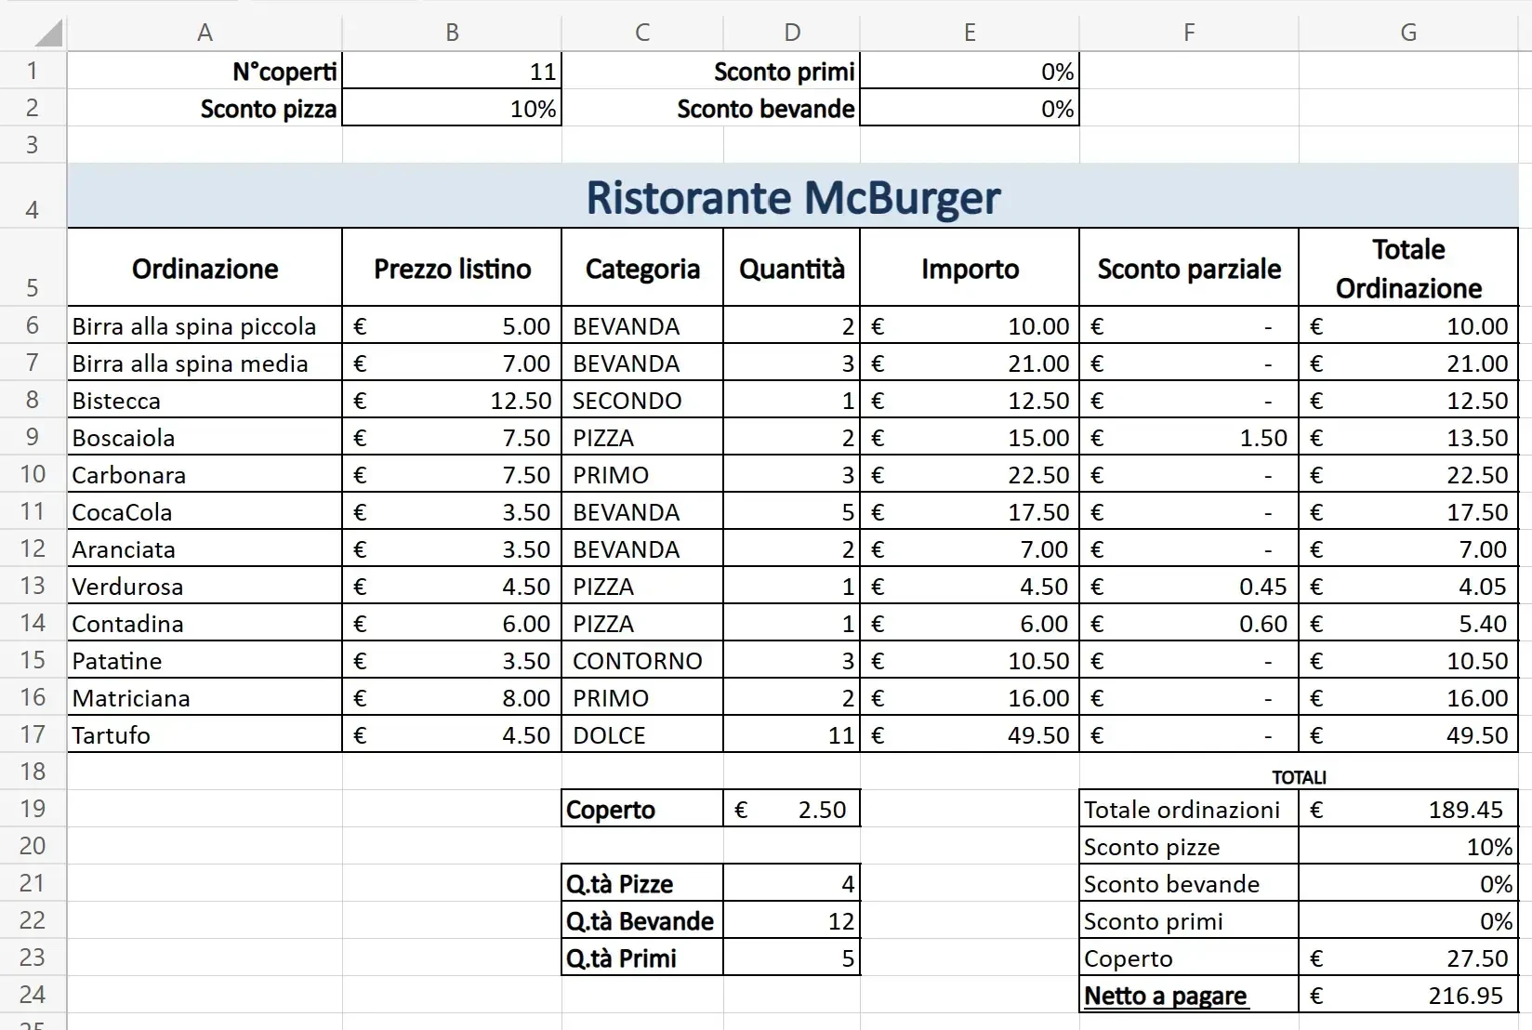
Task: Select the N°coperti value cell showing 11
Action: tap(452, 71)
